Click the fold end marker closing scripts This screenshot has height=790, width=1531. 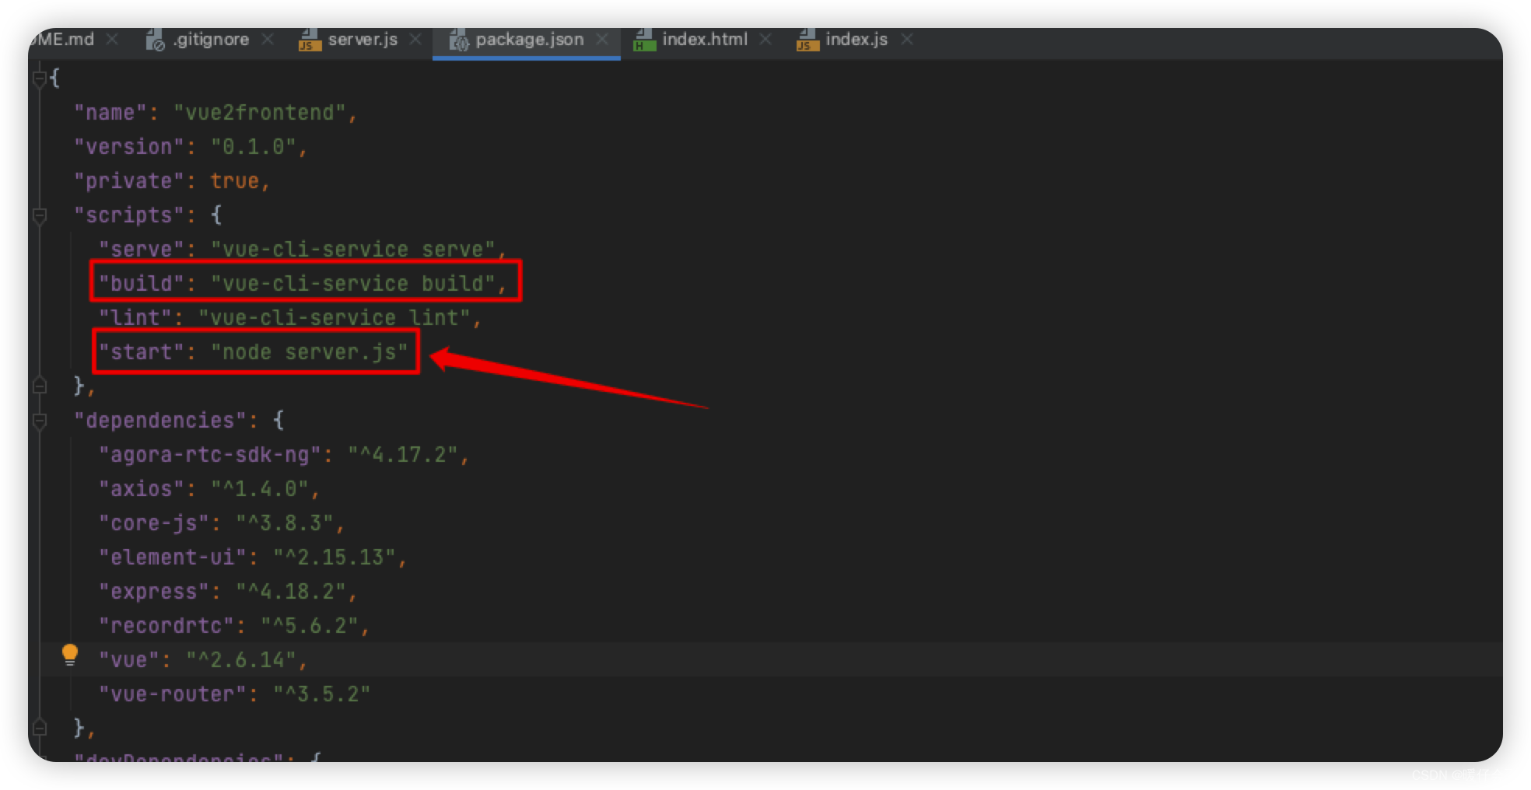[x=40, y=386]
